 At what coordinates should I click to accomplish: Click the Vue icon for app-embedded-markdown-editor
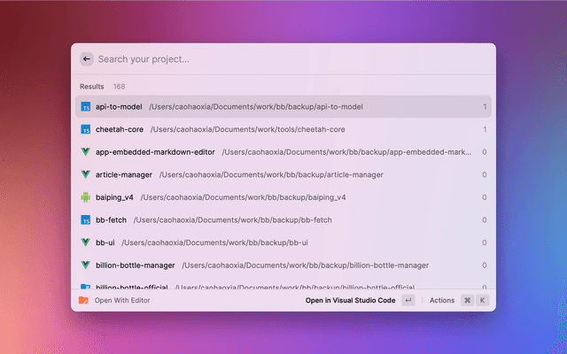point(86,152)
